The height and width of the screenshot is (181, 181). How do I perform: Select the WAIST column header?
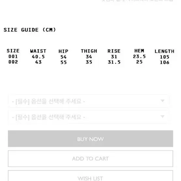coord(38,51)
